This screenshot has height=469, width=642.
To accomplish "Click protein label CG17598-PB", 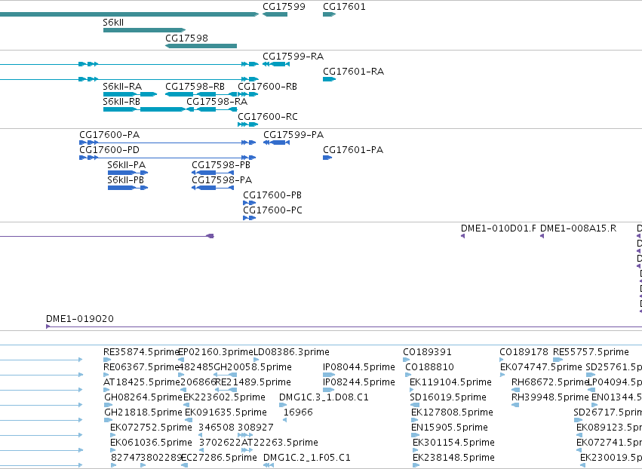I will coord(221,165).
